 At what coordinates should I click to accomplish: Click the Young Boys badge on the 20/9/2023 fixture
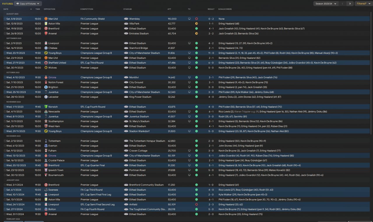pos(46,53)
